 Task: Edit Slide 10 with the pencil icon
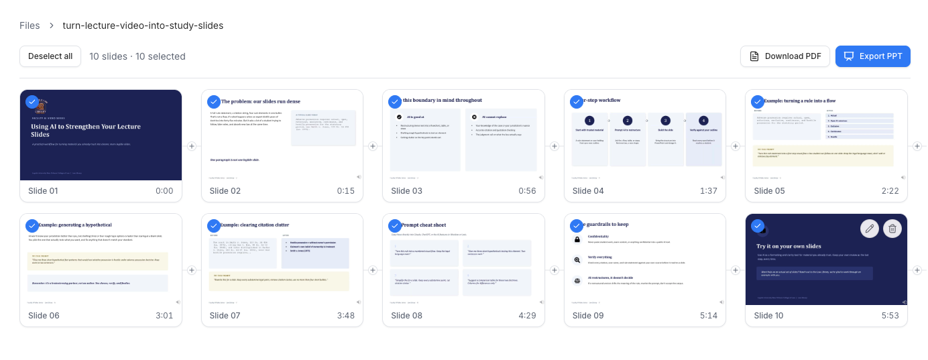(870, 229)
